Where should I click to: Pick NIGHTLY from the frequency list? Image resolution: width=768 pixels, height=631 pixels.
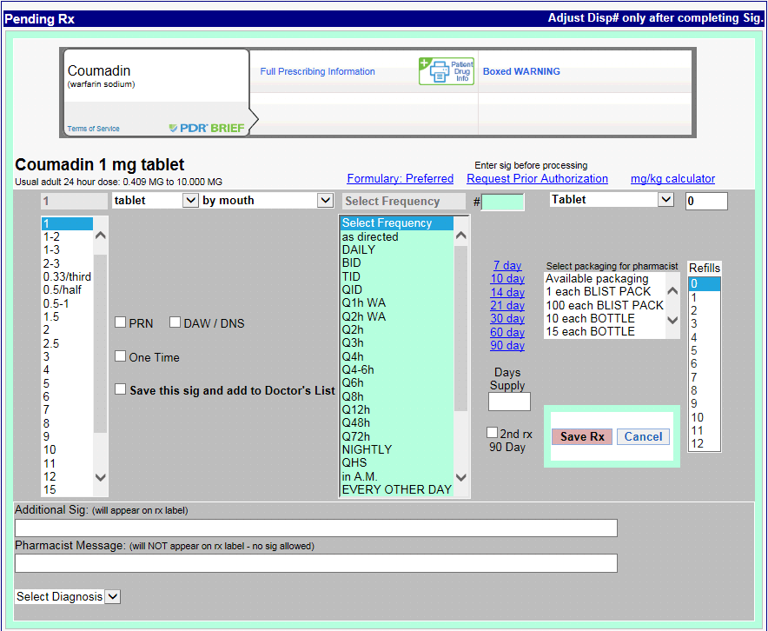397,449
